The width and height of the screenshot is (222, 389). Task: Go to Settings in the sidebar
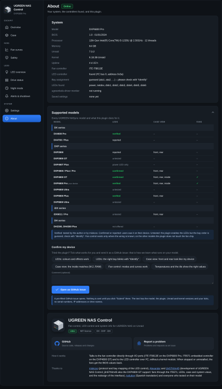22,110
